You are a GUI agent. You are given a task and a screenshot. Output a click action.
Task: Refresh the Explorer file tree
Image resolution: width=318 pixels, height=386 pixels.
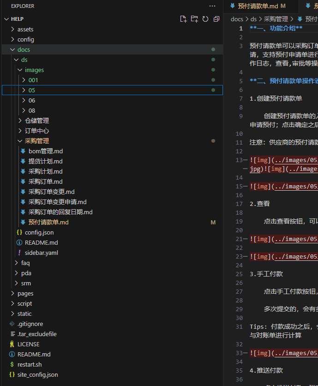pos(205,19)
